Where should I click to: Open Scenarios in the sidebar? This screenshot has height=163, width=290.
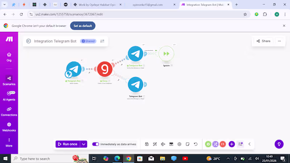[9, 81]
